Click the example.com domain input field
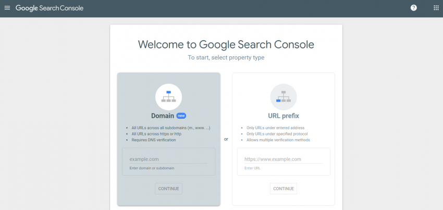Viewport: 443px width, 210px height. (x=169, y=159)
